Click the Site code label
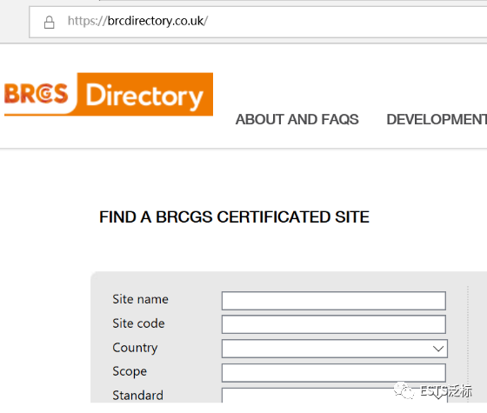Viewport: 487px width, 413px height. [x=138, y=323]
